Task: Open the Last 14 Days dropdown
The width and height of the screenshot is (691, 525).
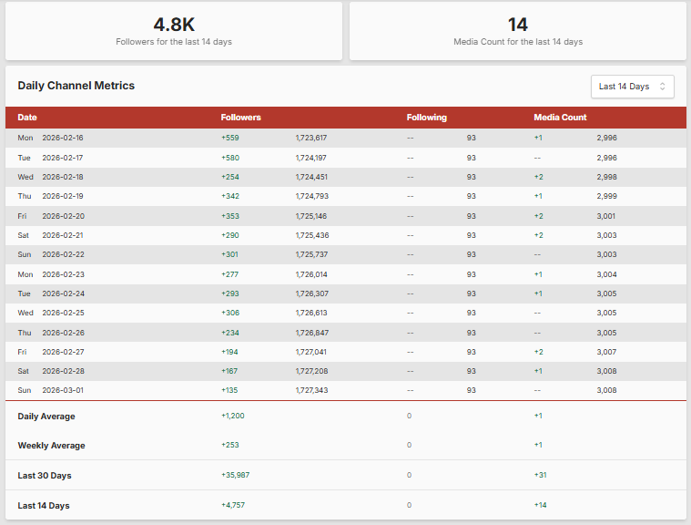Action: coord(632,87)
